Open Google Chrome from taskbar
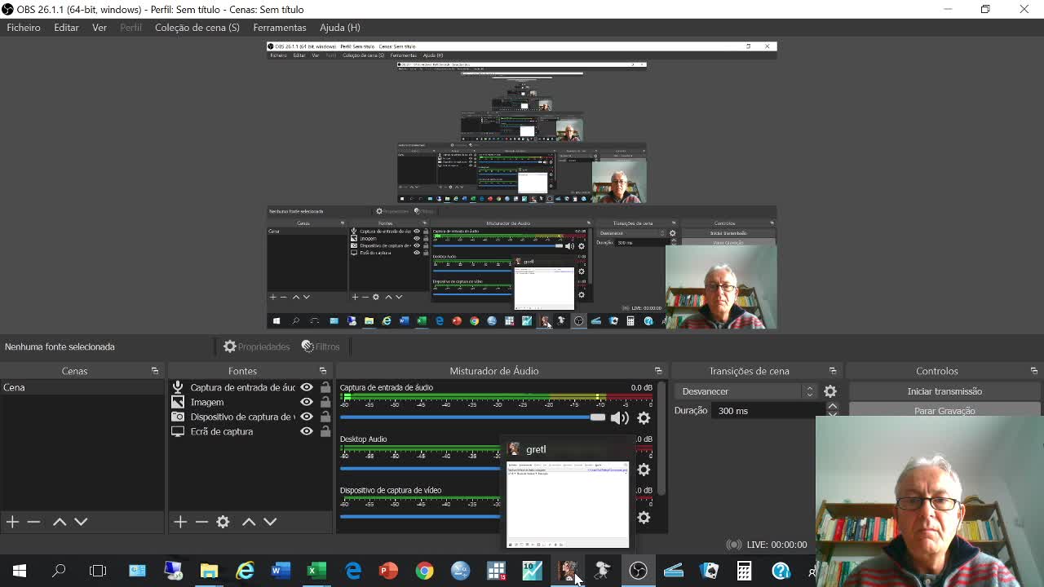Screen dimensions: 1044x587 click(x=424, y=571)
